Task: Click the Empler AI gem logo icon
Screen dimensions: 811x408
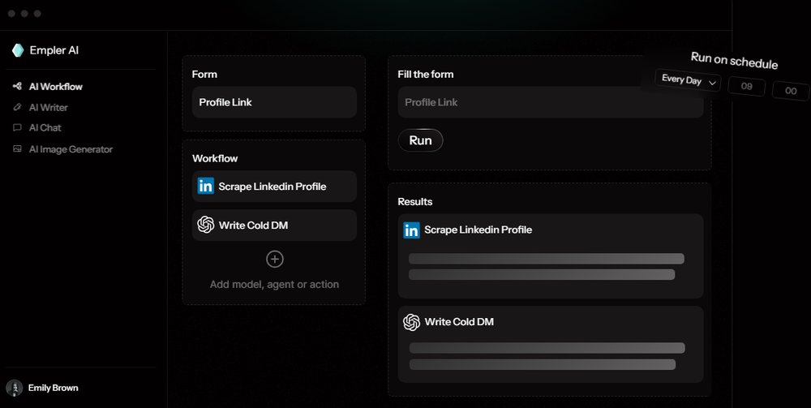Action: pos(18,50)
